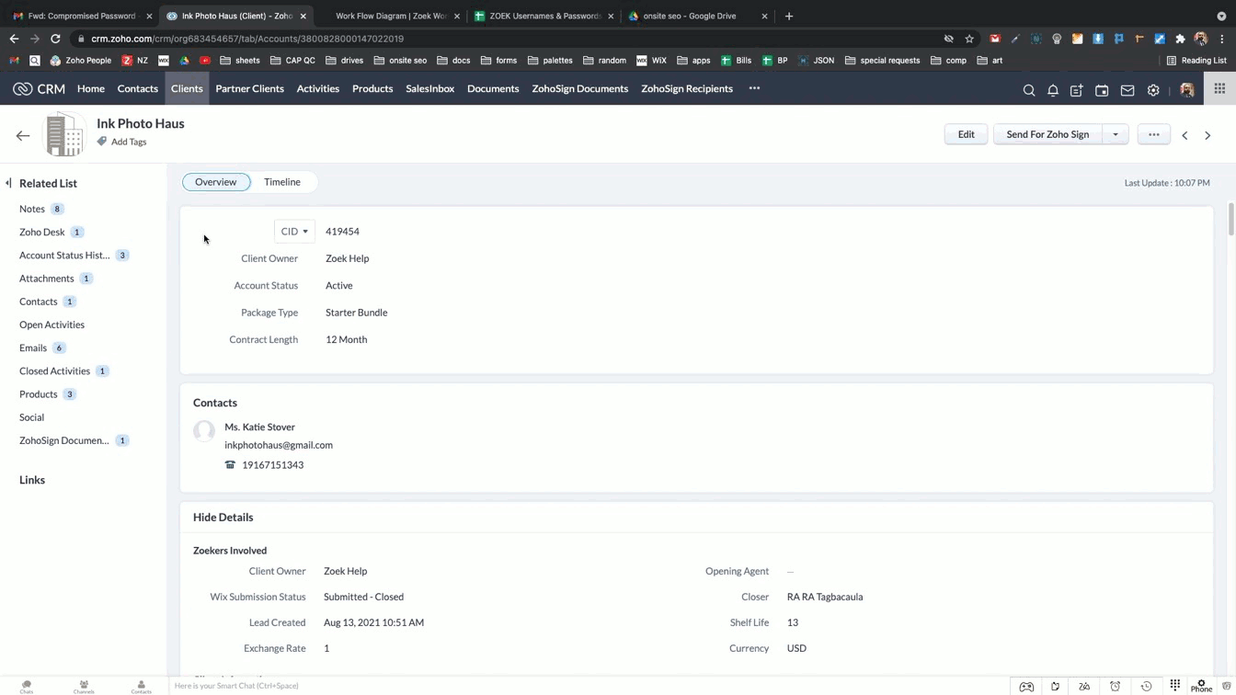The image size is (1236, 695).
Task: Open Notes related list
Action: coord(32,209)
